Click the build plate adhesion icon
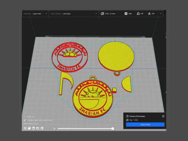Viewport: 188px width, 141px height. click(x=149, y=14)
